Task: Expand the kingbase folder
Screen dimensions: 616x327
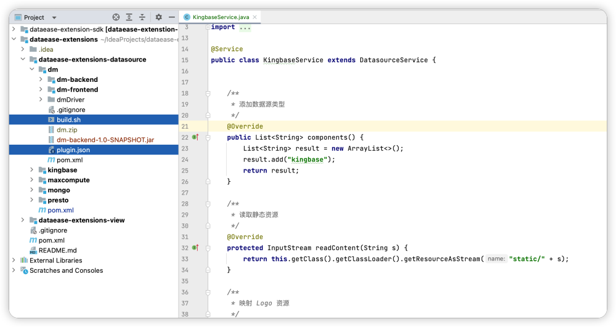Action: 32,170
